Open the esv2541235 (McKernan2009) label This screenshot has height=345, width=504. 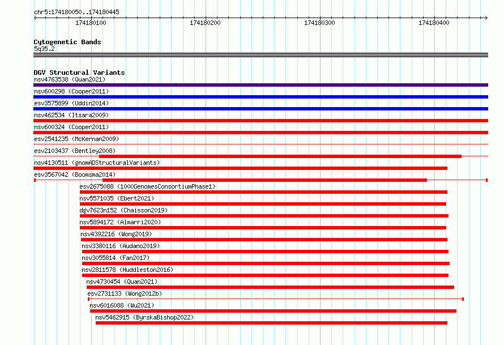76,139
